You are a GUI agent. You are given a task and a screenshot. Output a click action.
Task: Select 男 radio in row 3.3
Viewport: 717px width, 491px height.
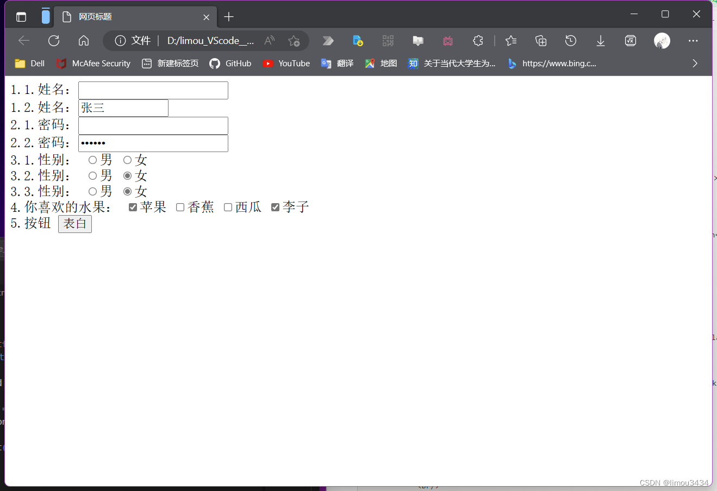click(92, 191)
